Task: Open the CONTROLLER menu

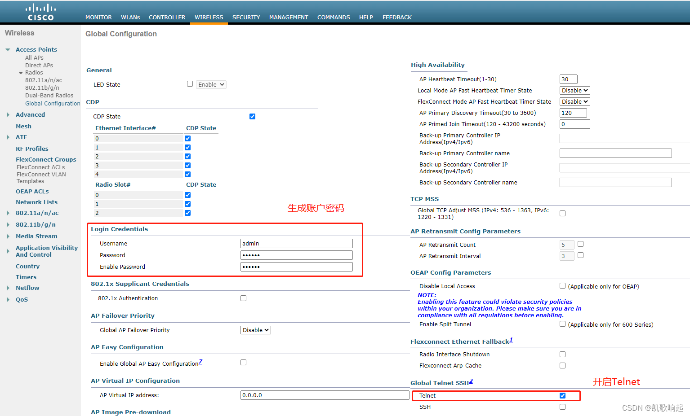Action: coord(167,18)
